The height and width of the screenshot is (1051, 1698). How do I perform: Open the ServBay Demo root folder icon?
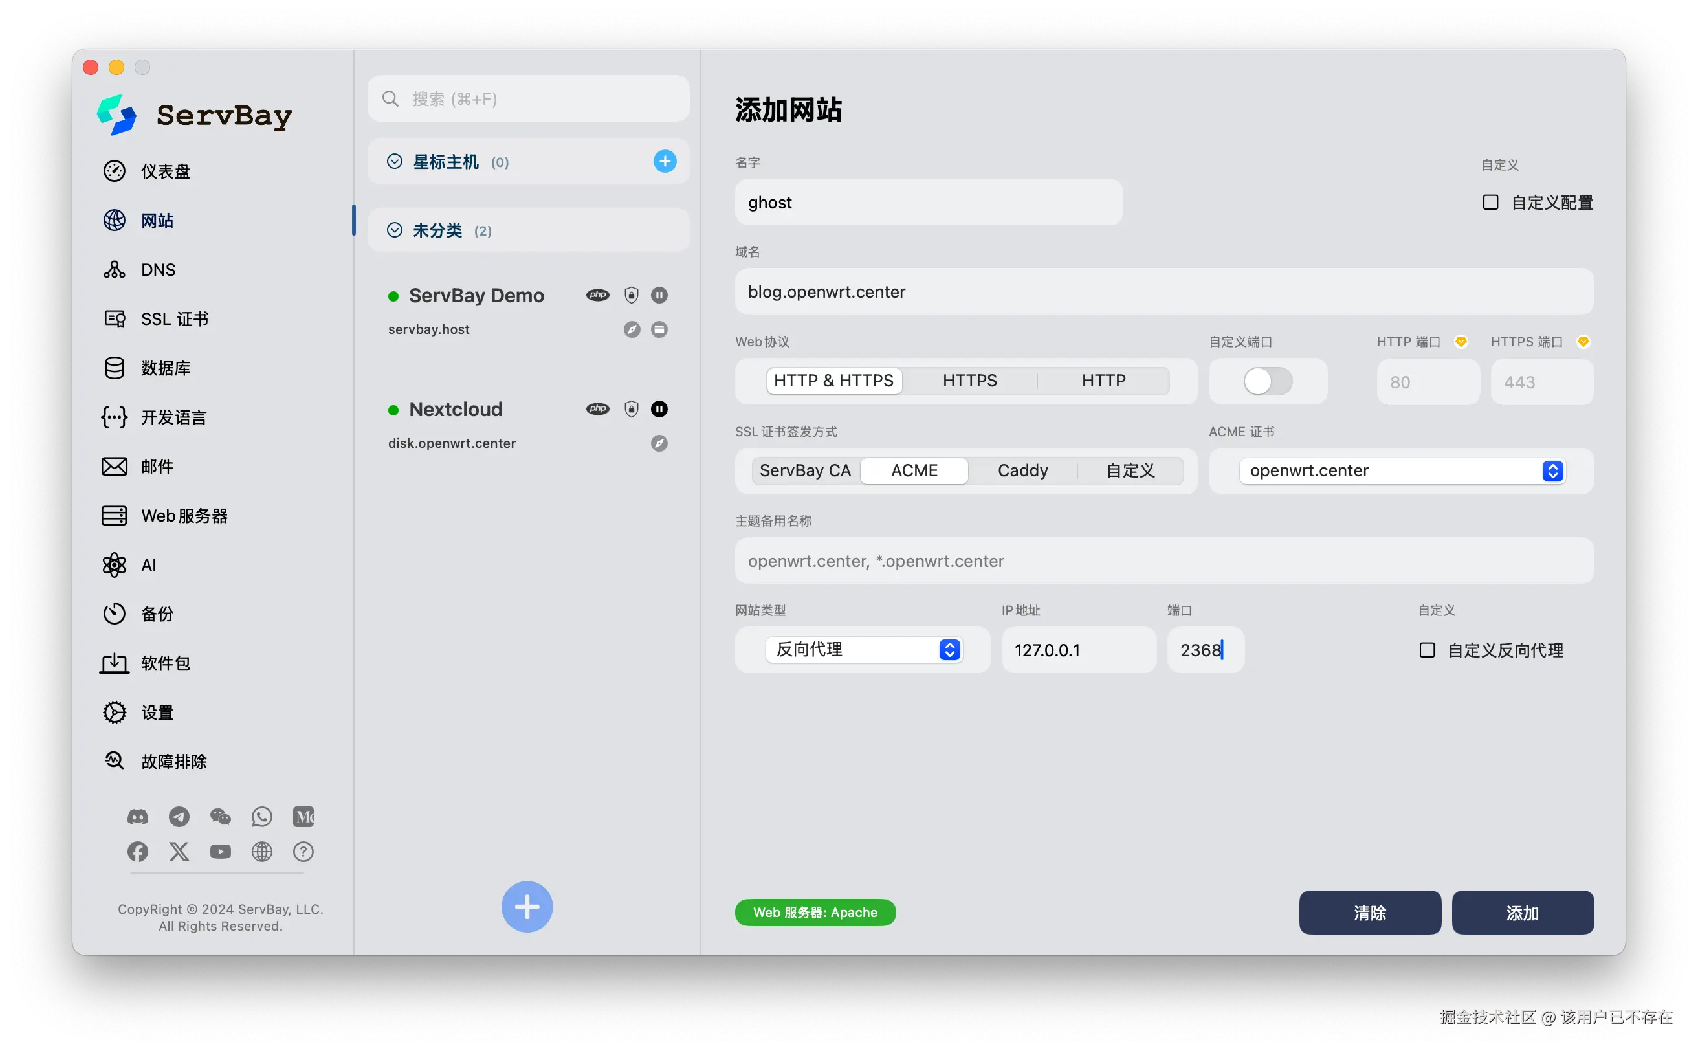pyautogui.click(x=659, y=329)
